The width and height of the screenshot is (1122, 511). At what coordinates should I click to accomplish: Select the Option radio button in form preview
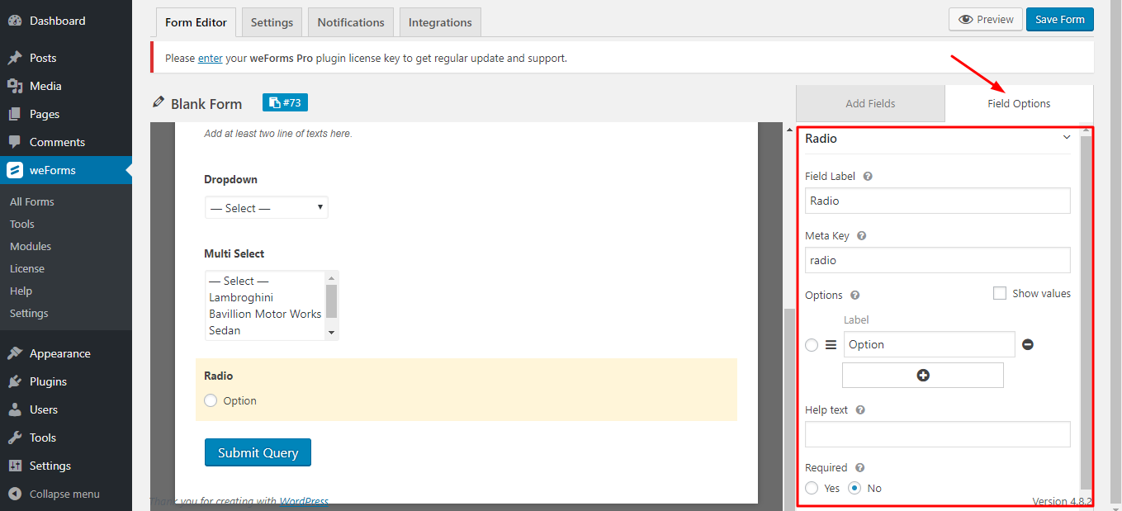coord(211,400)
